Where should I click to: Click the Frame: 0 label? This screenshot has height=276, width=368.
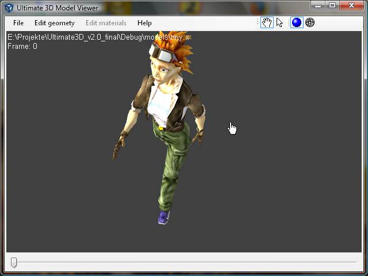tap(22, 46)
